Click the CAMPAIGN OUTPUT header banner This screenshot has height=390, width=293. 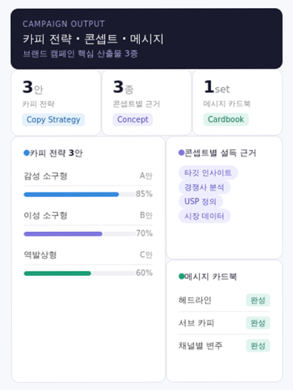pyautogui.click(x=146, y=39)
